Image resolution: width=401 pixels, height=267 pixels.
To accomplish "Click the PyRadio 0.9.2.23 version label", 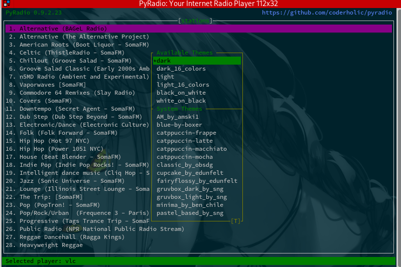I will tap(34, 13).
